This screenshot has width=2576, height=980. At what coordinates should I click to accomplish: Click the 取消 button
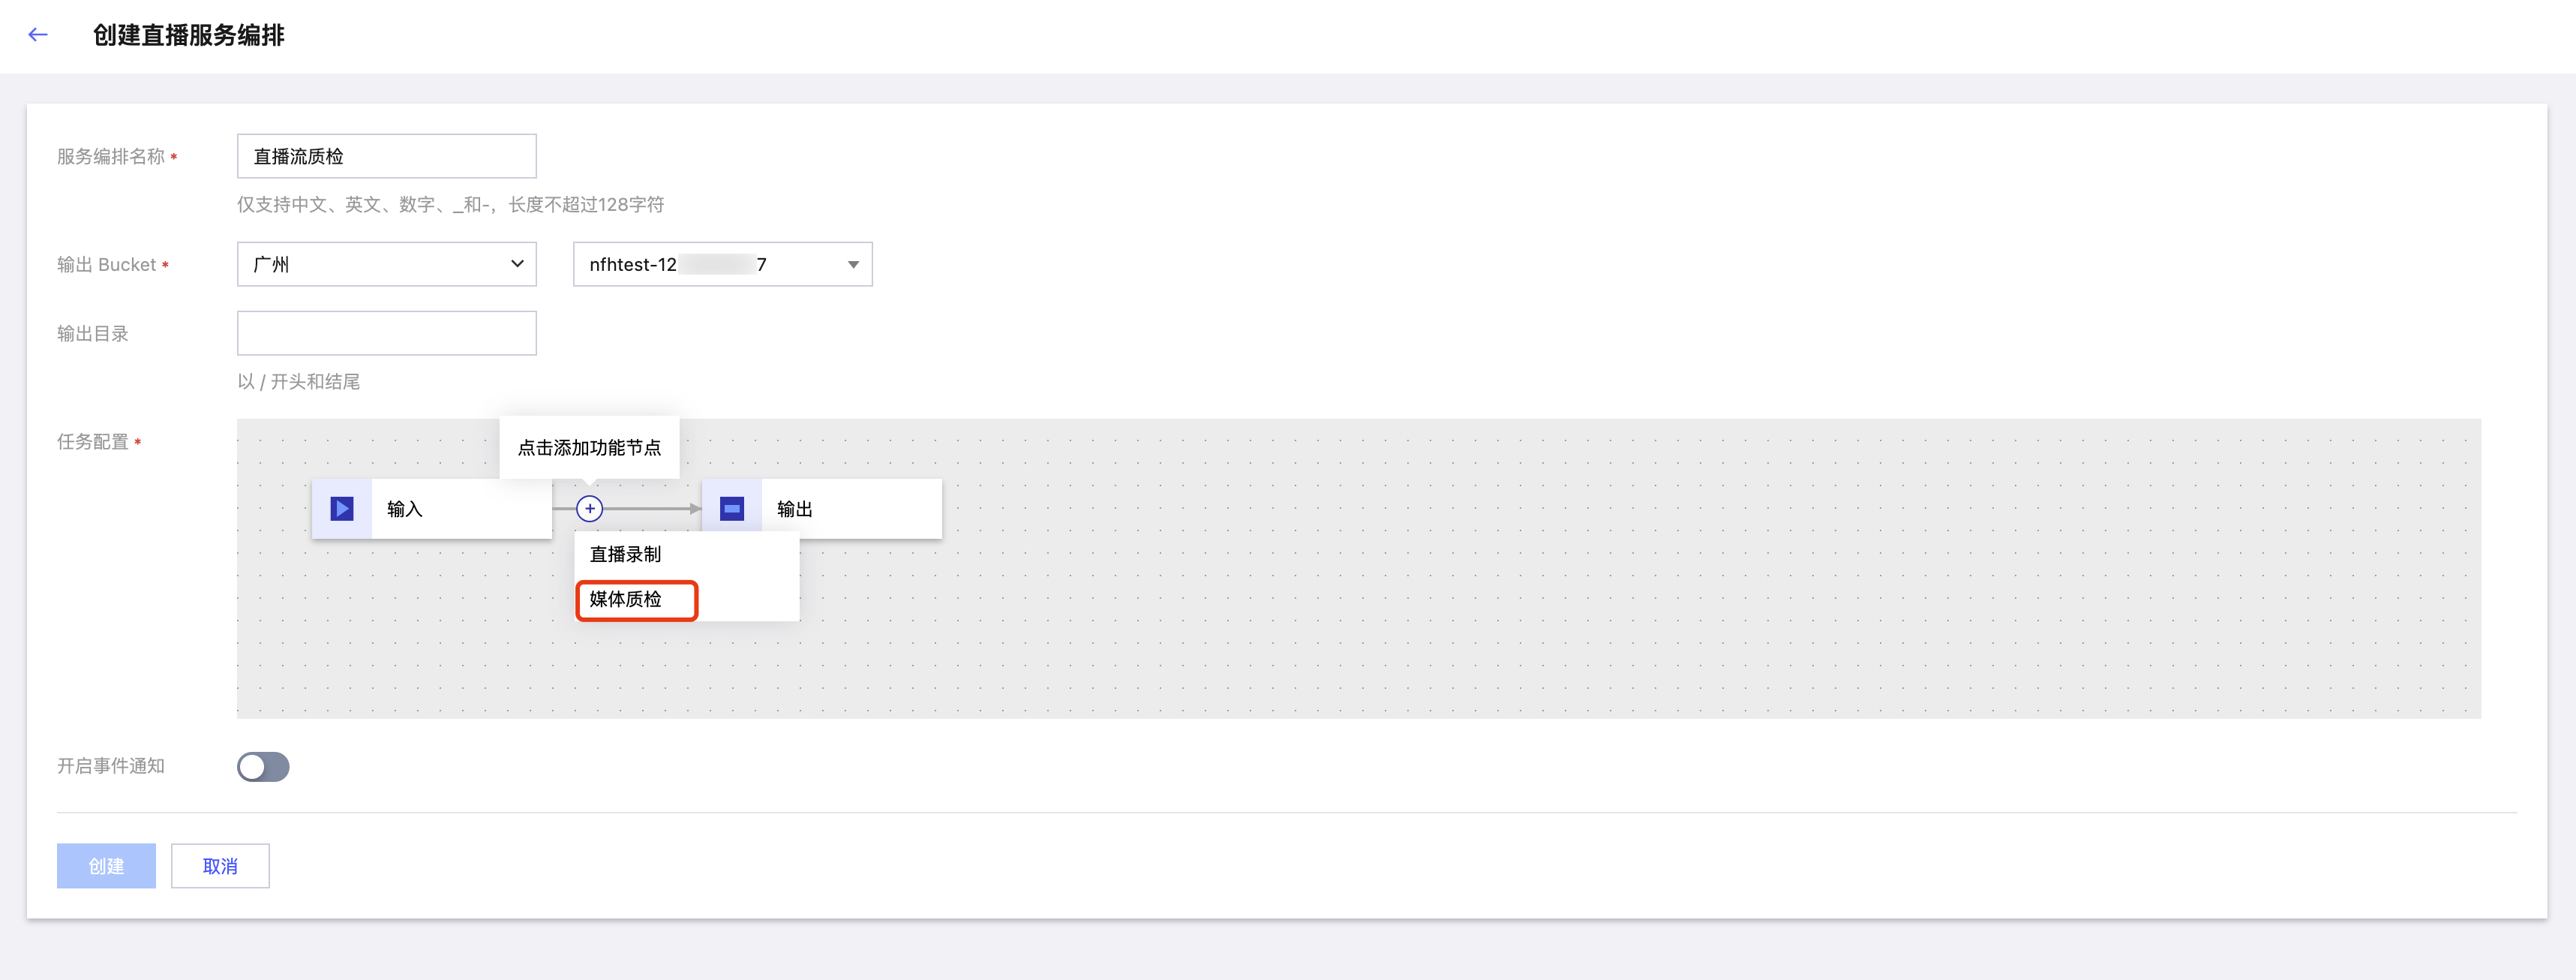[x=220, y=866]
